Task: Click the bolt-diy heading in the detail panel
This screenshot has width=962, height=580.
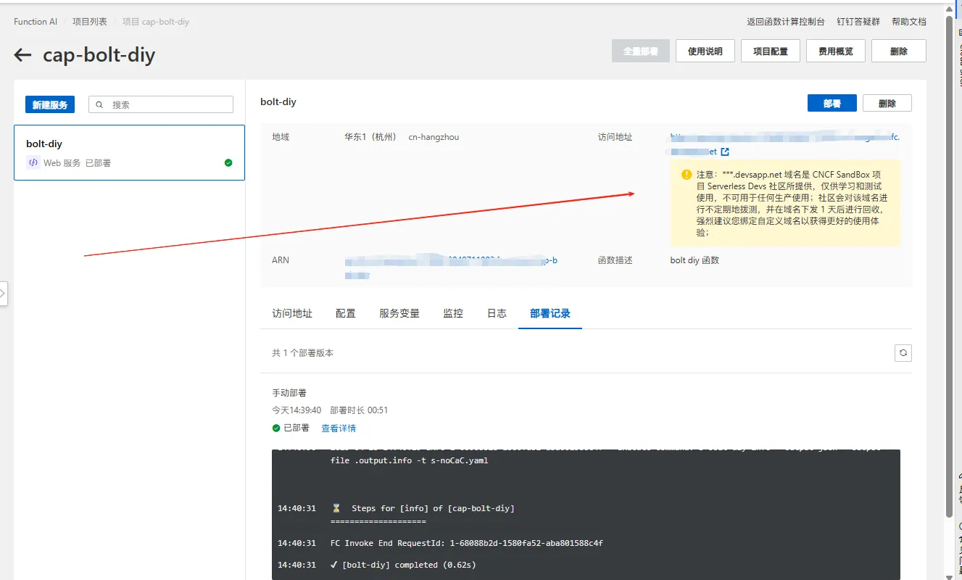Action: coord(278,102)
